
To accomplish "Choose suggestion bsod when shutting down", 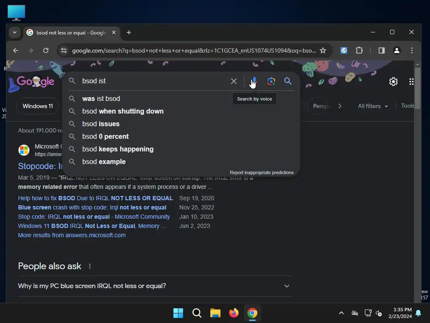I will click(x=181, y=111).
